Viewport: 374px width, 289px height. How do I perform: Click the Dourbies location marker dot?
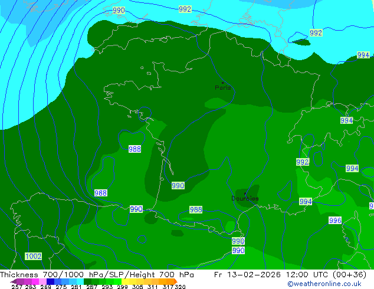245,193
